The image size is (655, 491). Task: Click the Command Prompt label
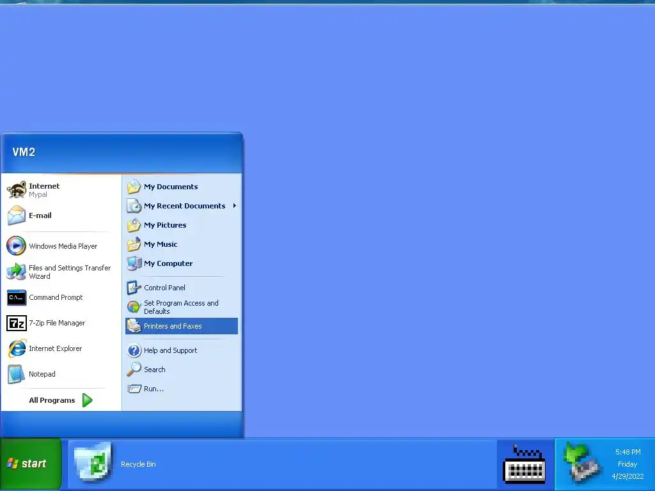56,297
